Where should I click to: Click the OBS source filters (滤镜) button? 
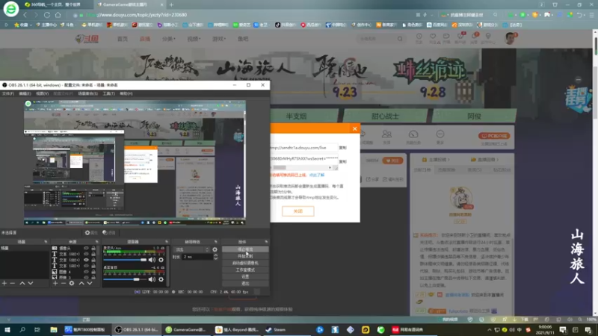tap(109, 233)
